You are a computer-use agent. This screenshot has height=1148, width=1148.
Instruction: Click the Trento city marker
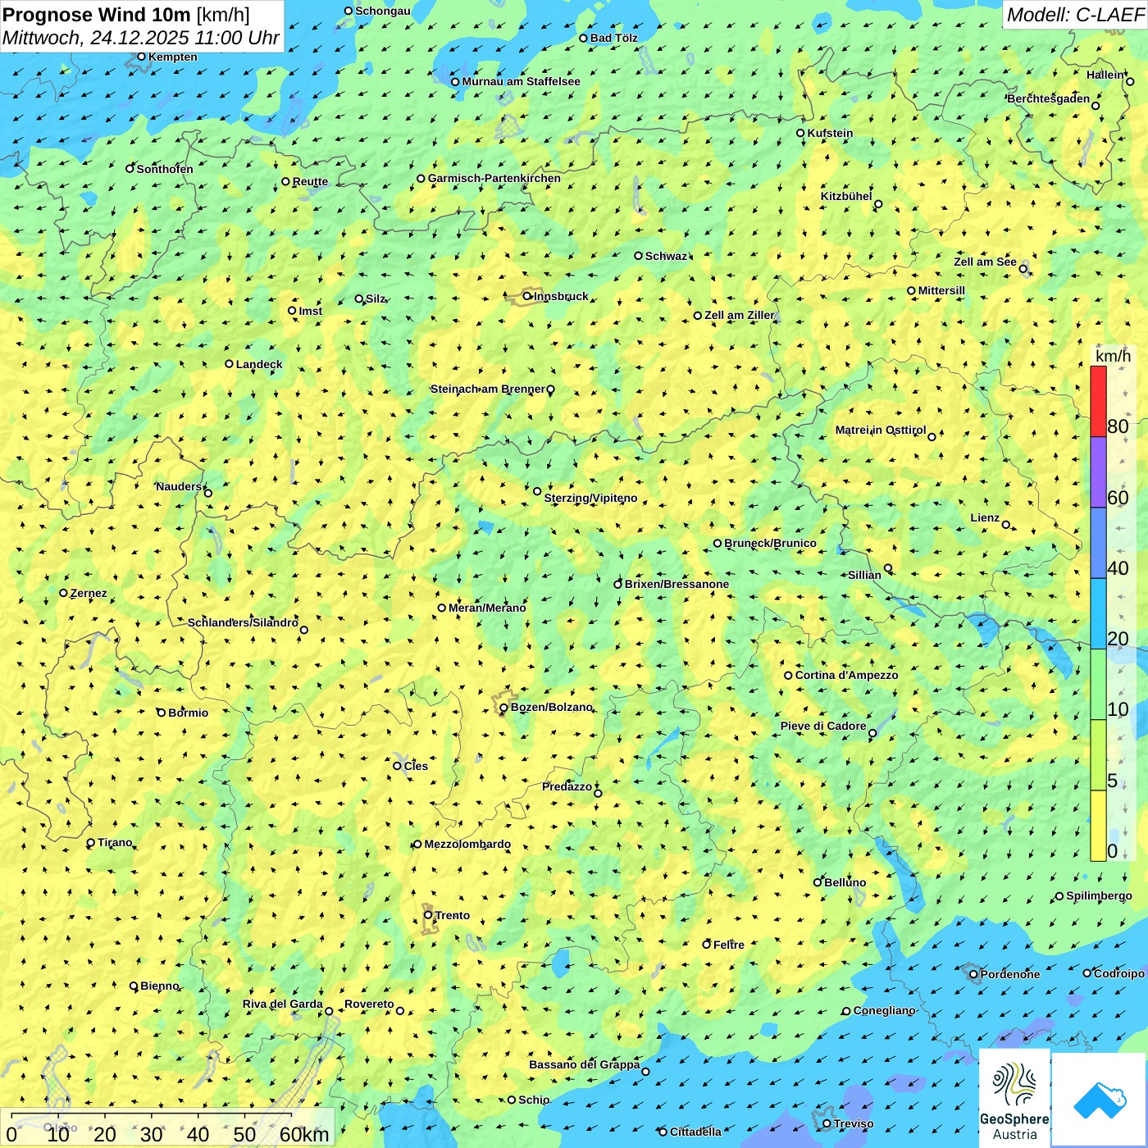coord(428,915)
